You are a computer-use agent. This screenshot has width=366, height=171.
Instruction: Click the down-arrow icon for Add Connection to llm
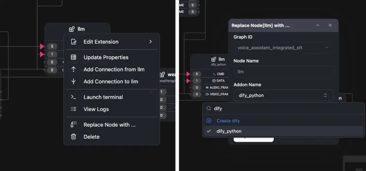coord(74,82)
